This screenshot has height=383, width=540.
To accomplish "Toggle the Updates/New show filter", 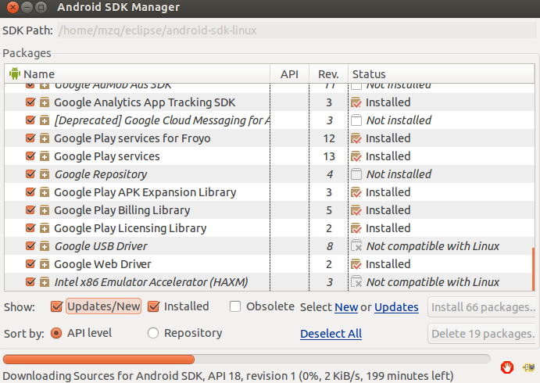I will tap(56, 306).
